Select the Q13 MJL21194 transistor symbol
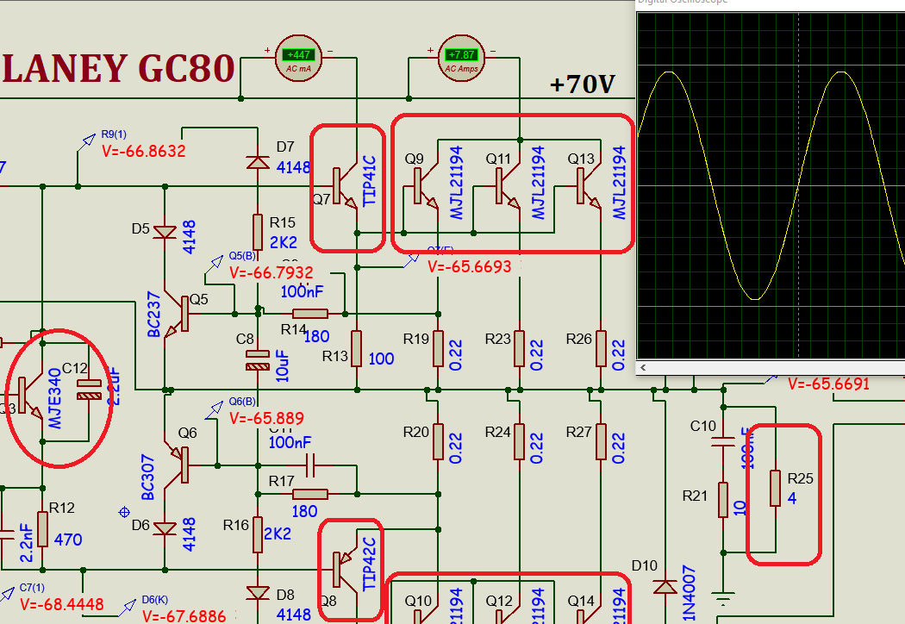Image resolution: width=905 pixels, height=624 pixels. [x=589, y=186]
